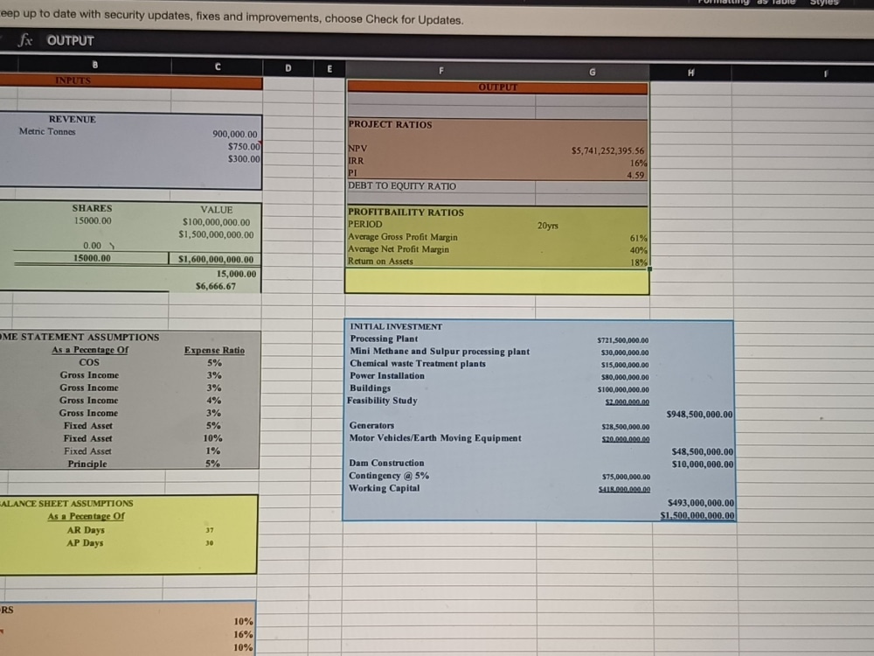Select the AP Days value 30
Screen dimensions: 874x656
208,543
